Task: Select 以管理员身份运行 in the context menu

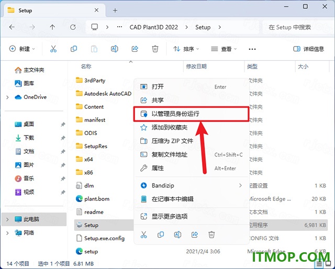Action: [192, 114]
